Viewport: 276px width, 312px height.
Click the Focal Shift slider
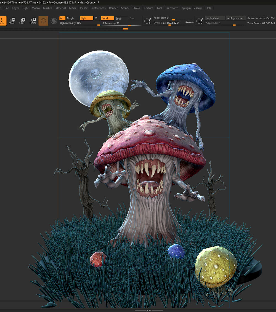coord(173,18)
